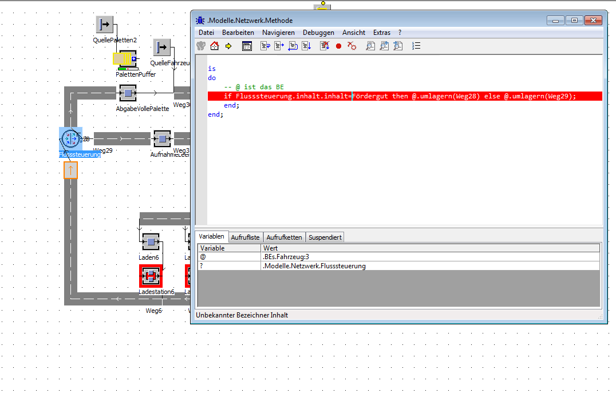The height and width of the screenshot is (397, 616).
Task: Click the red highlighted error code line
Action: [405, 96]
